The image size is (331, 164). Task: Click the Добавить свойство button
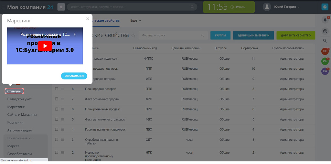(x=295, y=35)
